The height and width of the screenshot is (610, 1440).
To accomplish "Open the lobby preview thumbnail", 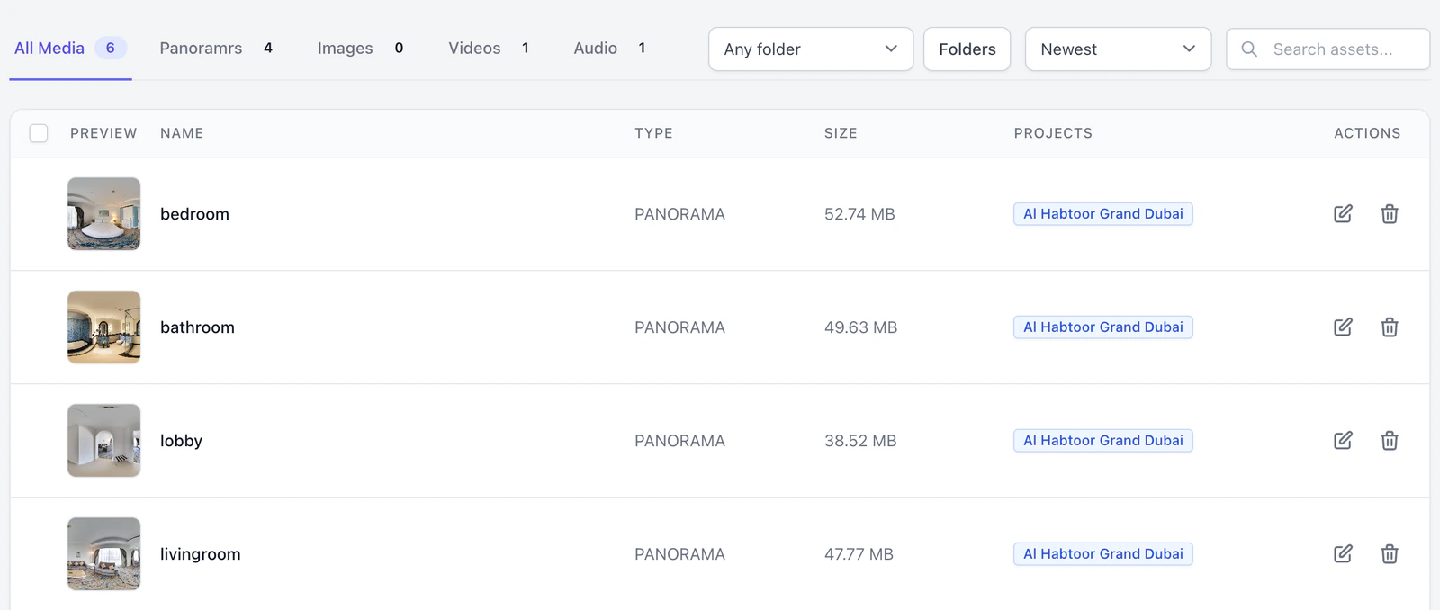I will [x=104, y=440].
